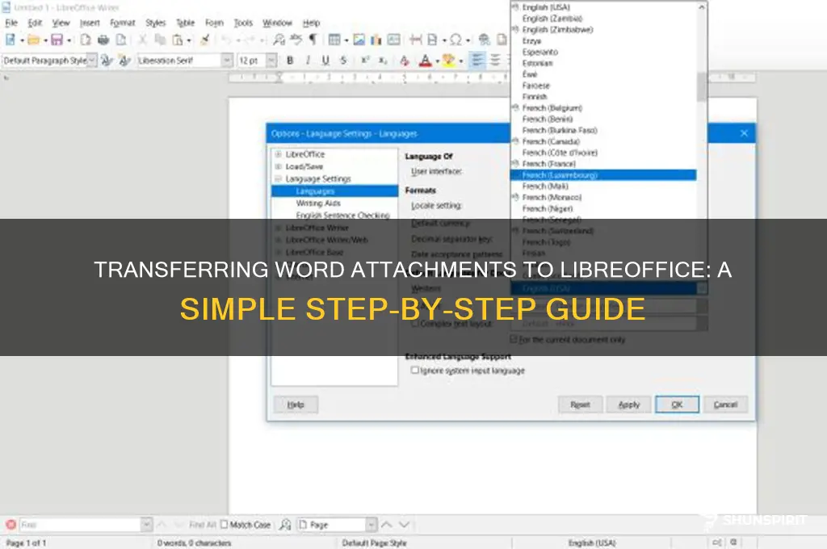Open the Liberation Serif font name dropdown
Viewport: 827px width, 549px height.
227,61
